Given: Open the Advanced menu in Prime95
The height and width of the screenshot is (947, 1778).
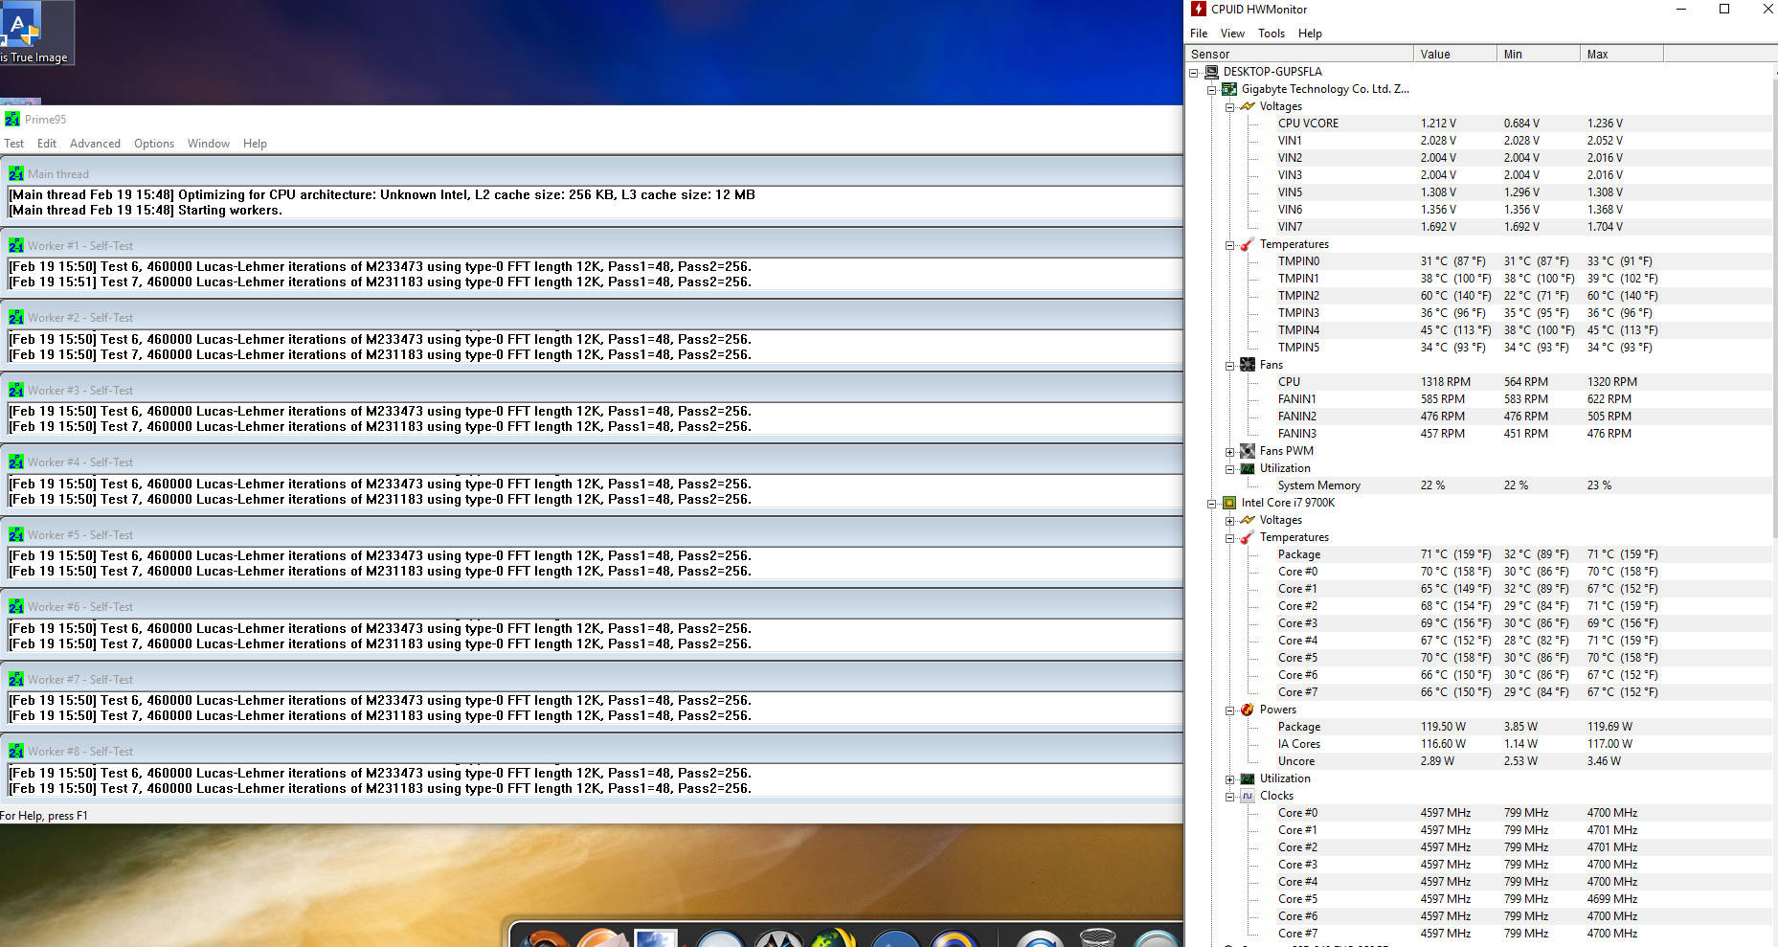Looking at the screenshot, I should coord(95,144).
